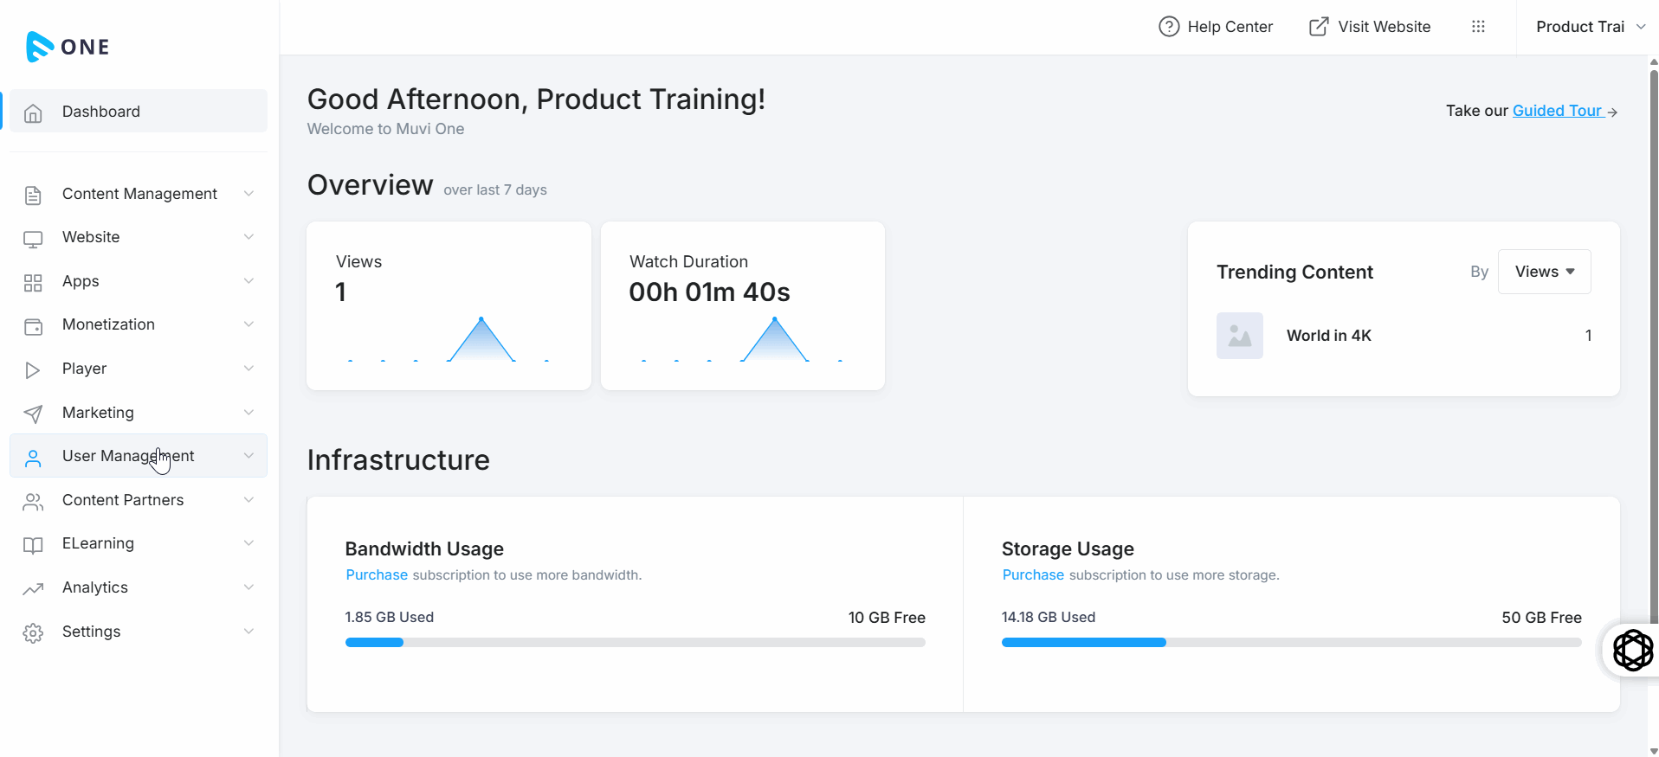Click the Analytics trend-line icon
1659x757 pixels.
33,589
